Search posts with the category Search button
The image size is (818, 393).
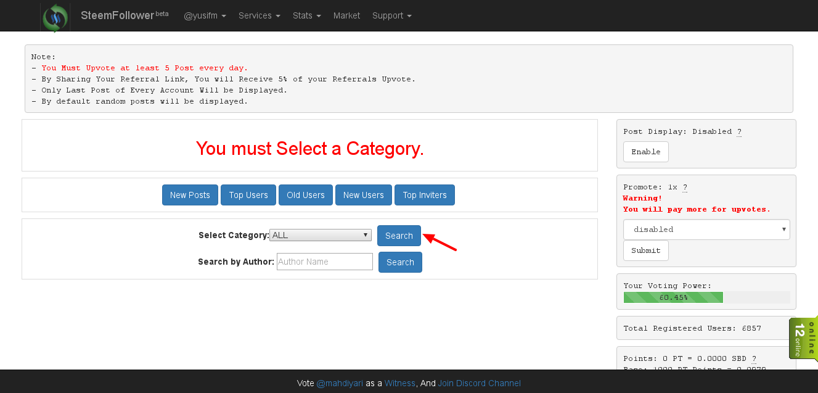(x=399, y=235)
